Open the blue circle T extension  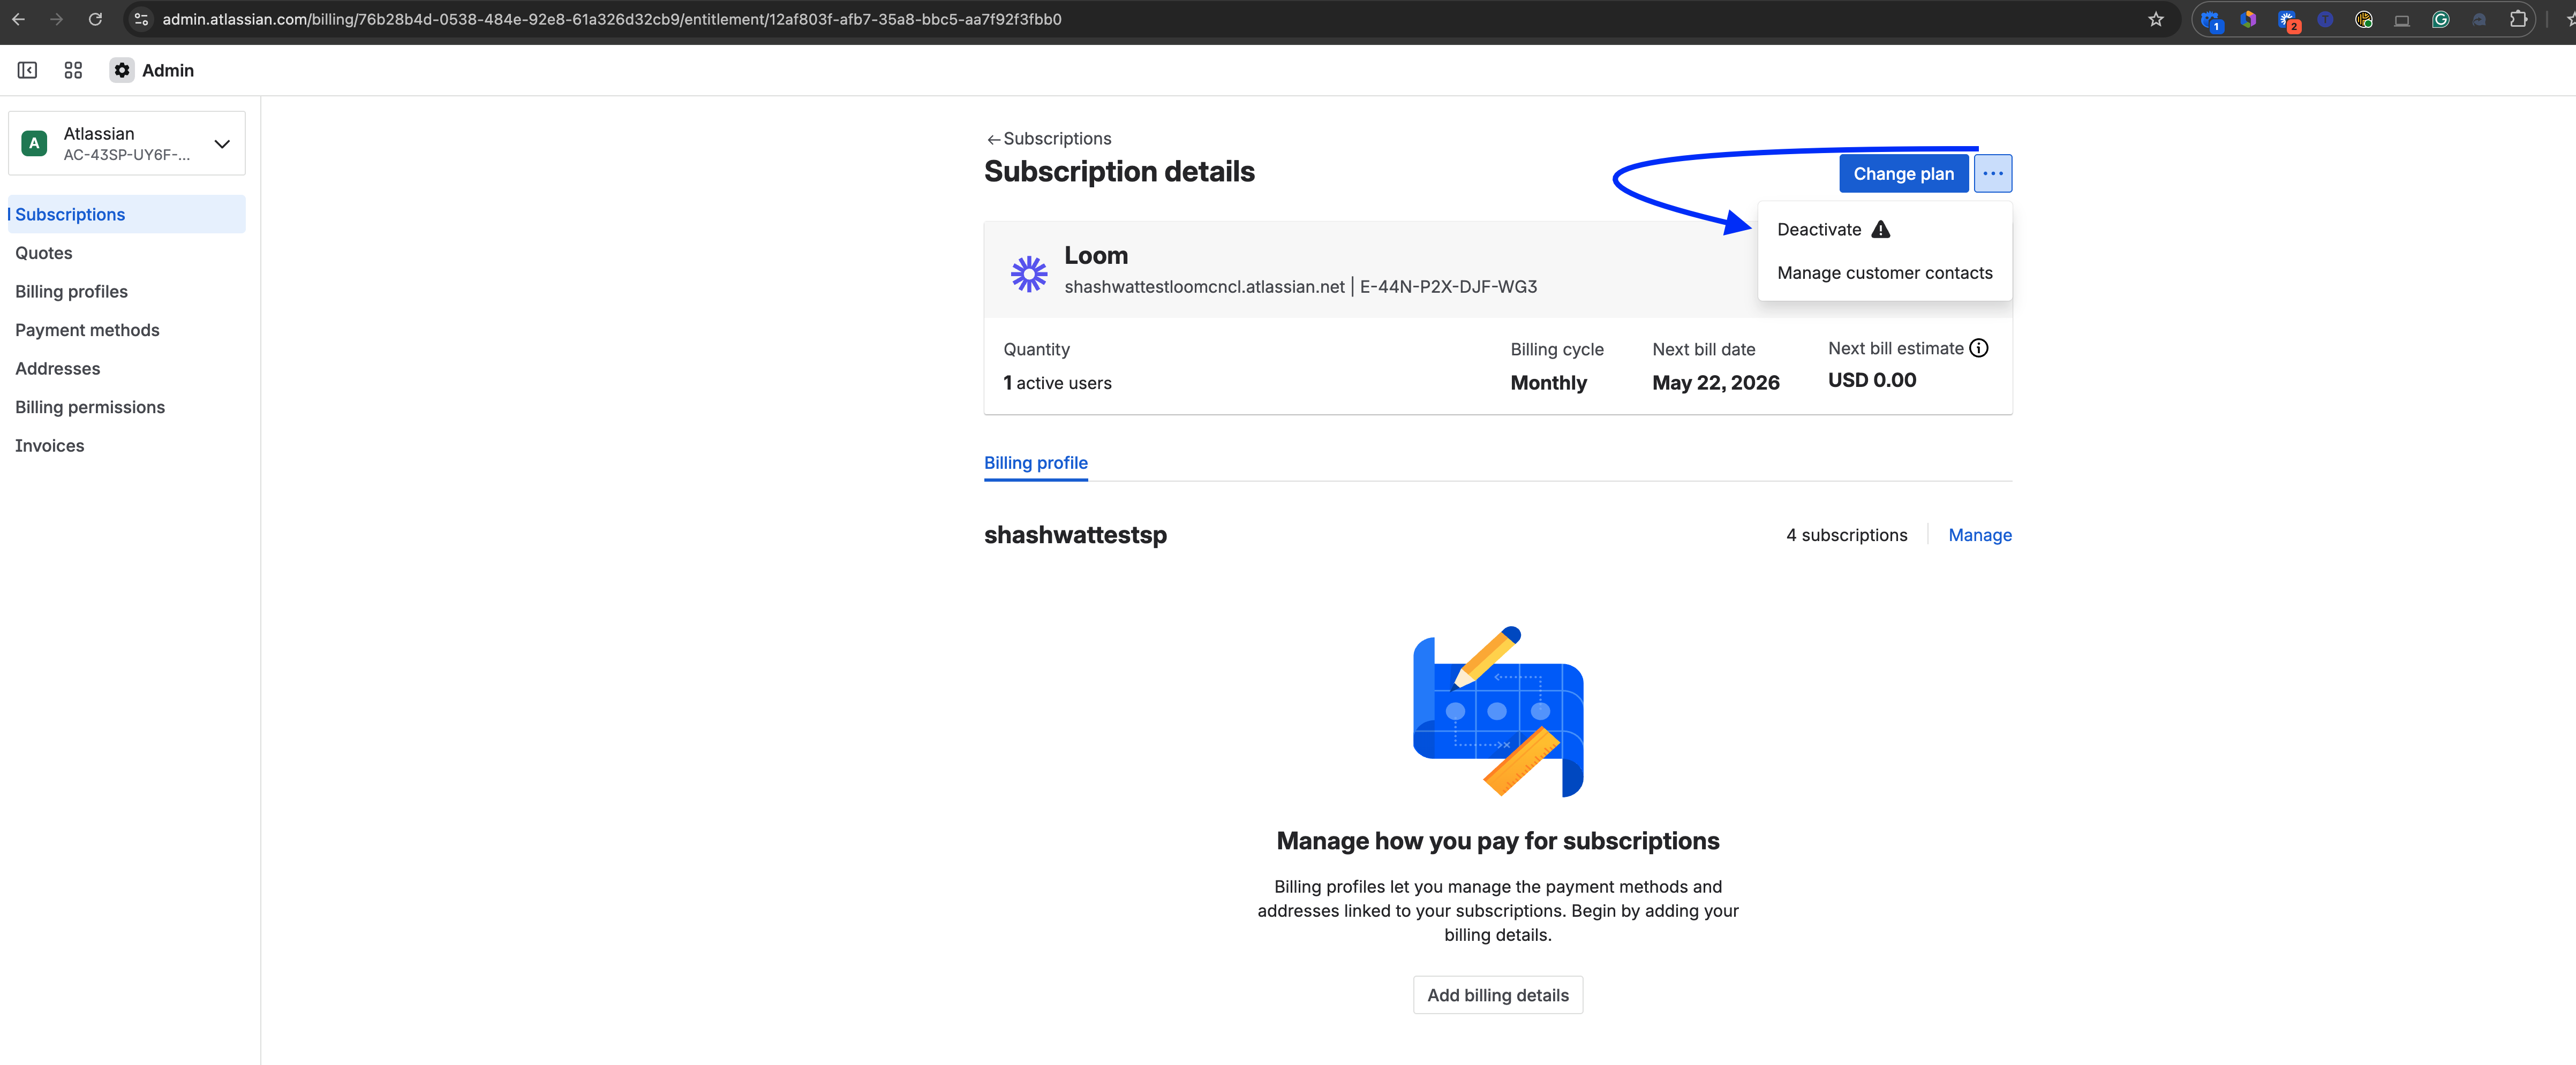(x=2325, y=19)
